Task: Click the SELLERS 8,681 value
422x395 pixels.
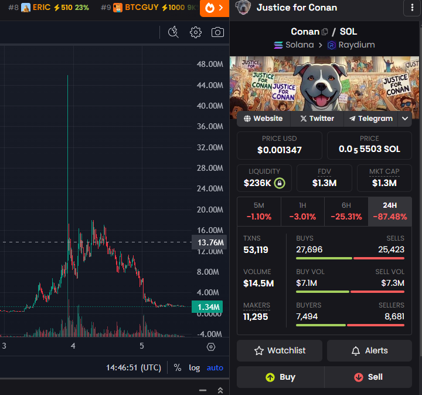Action: 394,316
